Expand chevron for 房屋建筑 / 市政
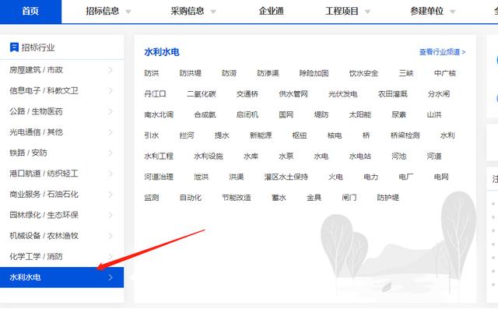 pyautogui.click(x=110, y=70)
